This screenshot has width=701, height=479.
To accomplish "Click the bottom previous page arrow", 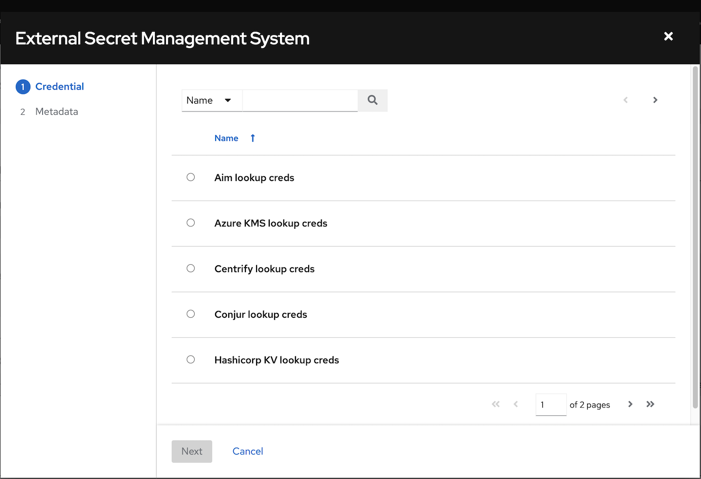I will tap(516, 405).
